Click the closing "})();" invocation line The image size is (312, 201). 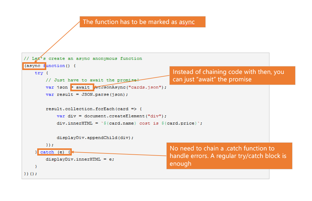click(30, 173)
